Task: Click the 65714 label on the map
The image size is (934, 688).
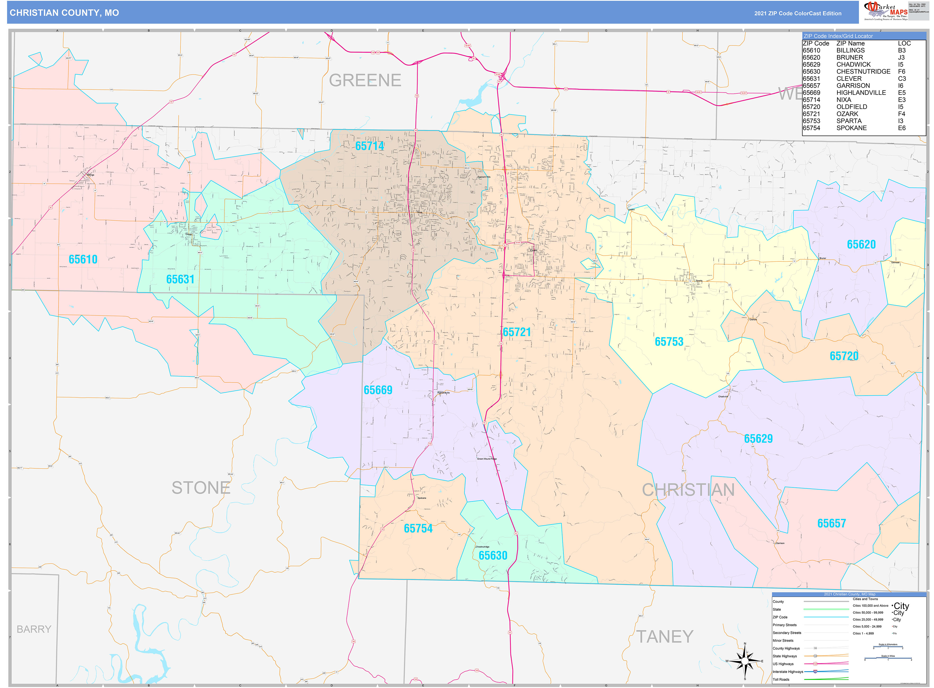Action: coord(369,146)
